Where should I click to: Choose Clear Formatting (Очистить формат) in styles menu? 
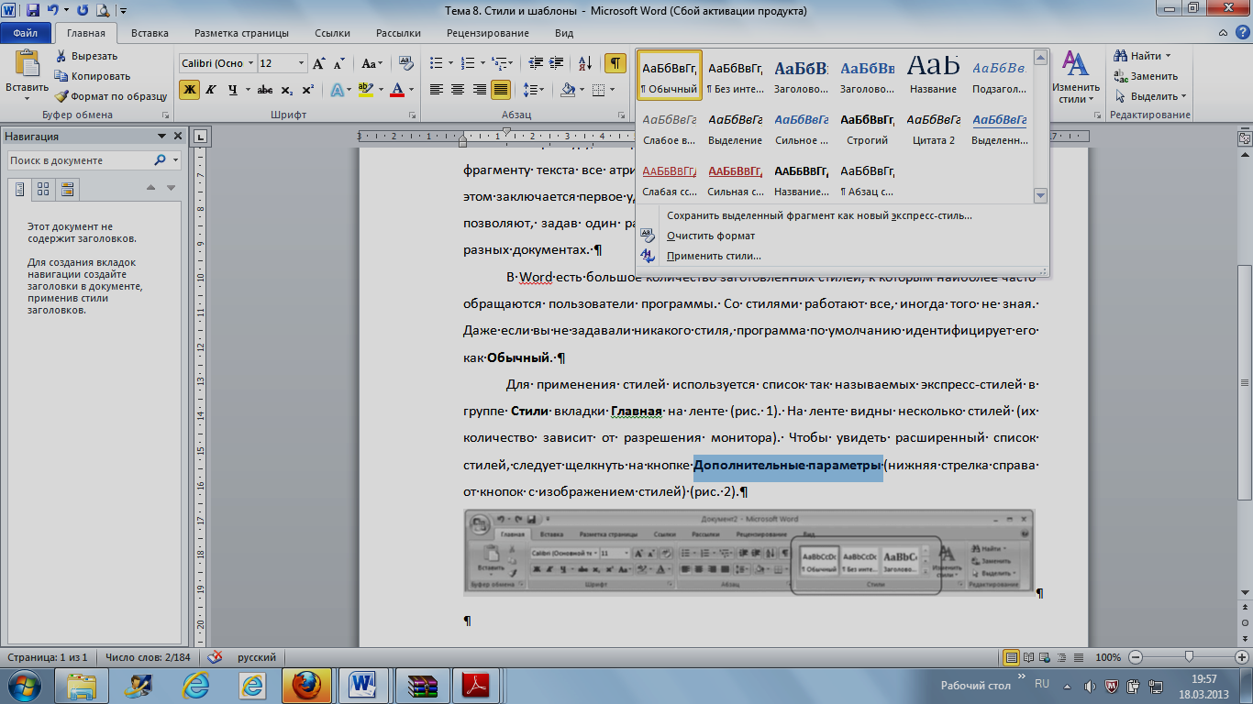(711, 236)
